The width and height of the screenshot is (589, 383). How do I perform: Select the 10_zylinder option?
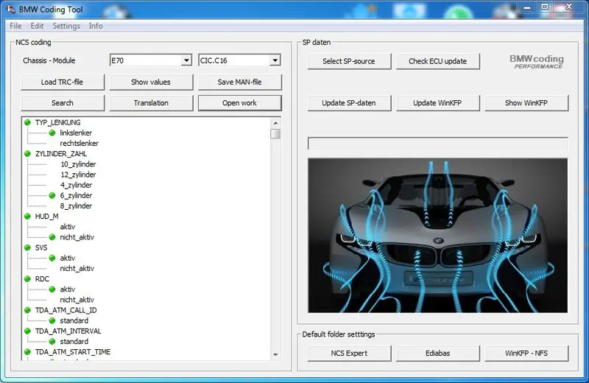(78, 164)
